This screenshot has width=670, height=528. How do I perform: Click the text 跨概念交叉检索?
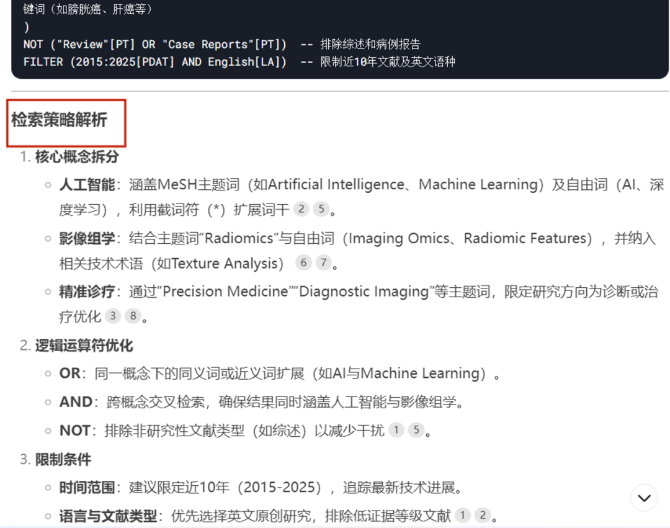pos(156,402)
